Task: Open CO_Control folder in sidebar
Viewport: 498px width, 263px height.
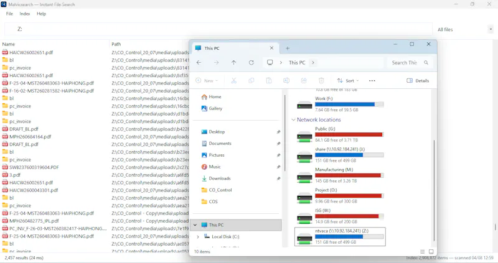Action: click(x=217, y=190)
